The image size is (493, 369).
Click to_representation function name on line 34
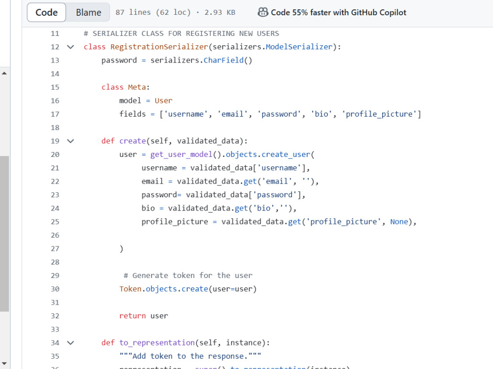(x=157, y=343)
